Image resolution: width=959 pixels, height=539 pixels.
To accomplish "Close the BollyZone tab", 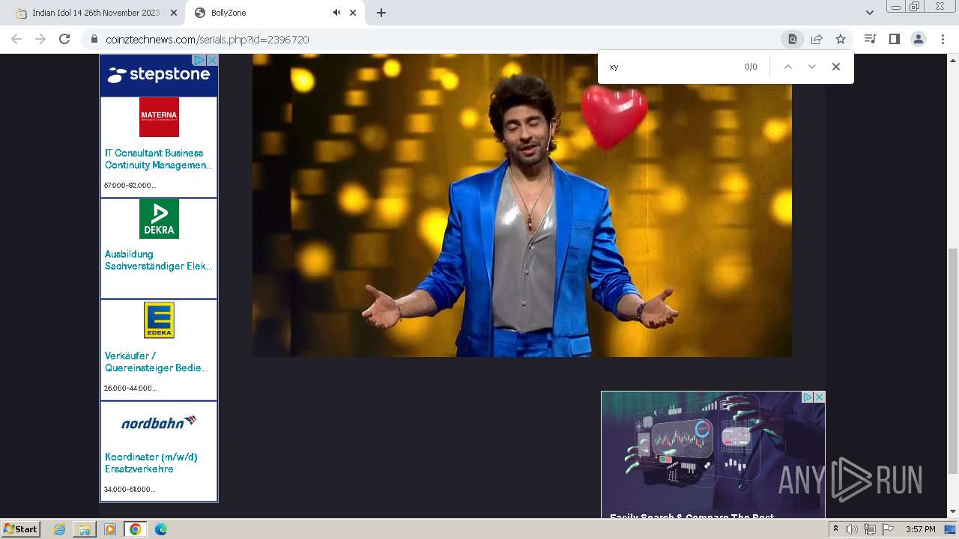I will (x=353, y=13).
